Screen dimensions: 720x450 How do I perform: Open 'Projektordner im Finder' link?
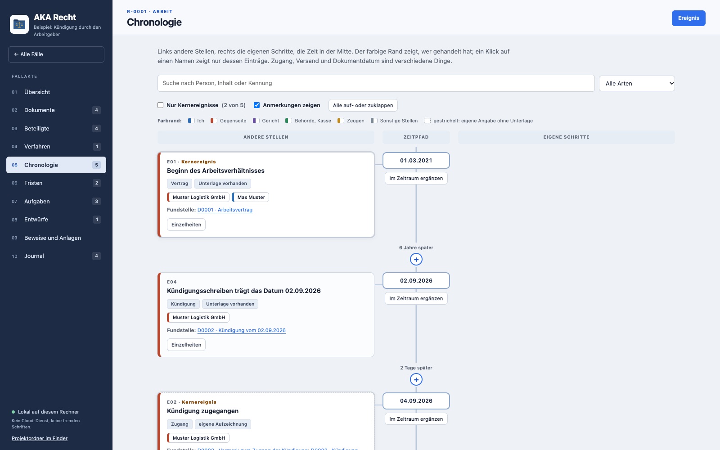pyautogui.click(x=40, y=438)
